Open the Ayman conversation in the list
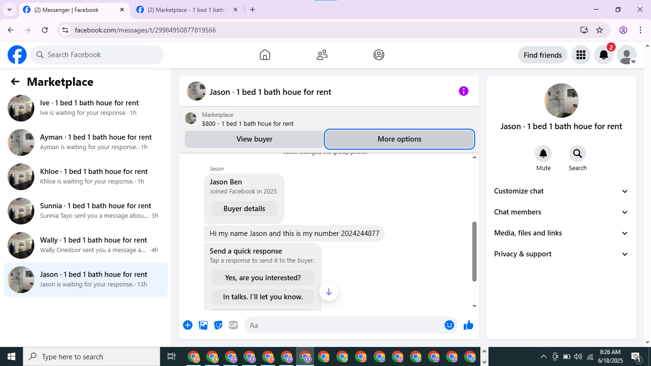Image resolution: width=651 pixels, height=366 pixels. 86,142
